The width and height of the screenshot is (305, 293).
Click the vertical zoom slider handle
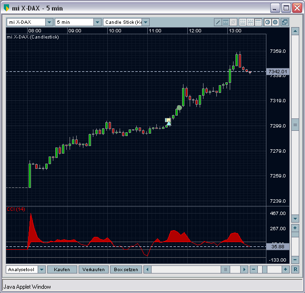tap(295, 234)
